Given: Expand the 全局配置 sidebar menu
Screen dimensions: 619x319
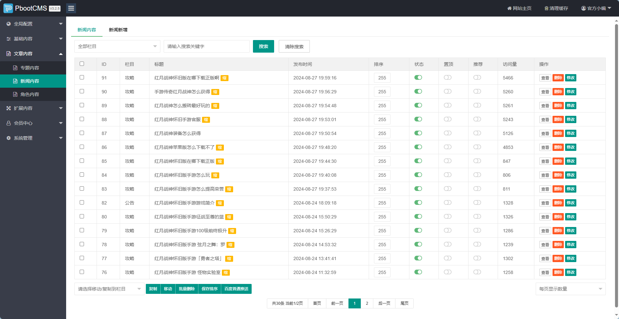Looking at the screenshot, I should pyautogui.click(x=33, y=24).
